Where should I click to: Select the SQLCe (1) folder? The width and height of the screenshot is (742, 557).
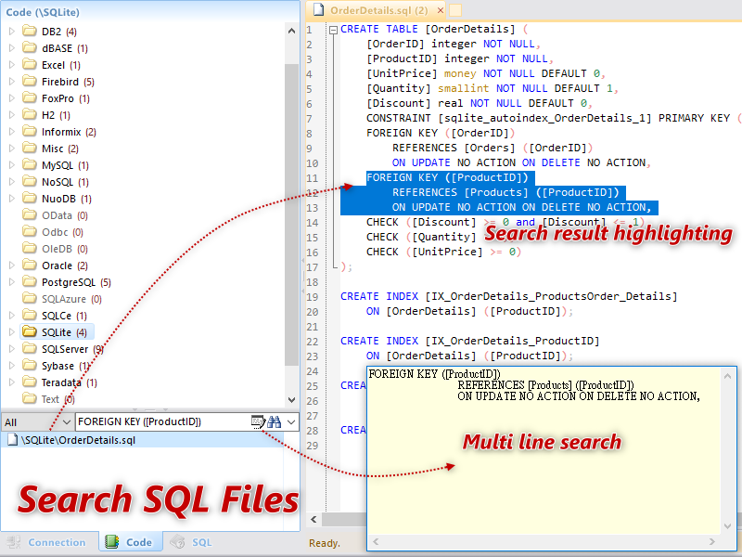point(64,316)
